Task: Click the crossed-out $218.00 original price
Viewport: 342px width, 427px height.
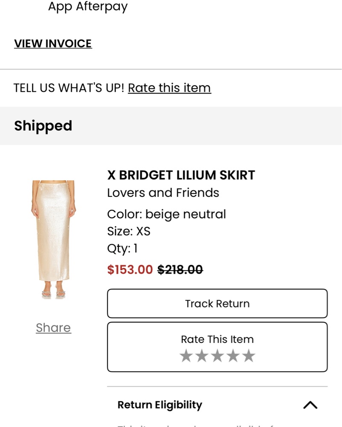Action: (180, 270)
